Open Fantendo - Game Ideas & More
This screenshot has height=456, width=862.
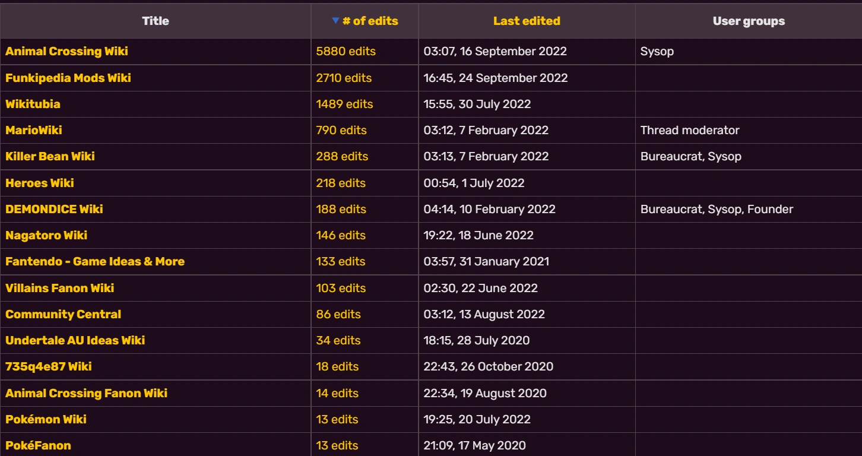[95, 261]
